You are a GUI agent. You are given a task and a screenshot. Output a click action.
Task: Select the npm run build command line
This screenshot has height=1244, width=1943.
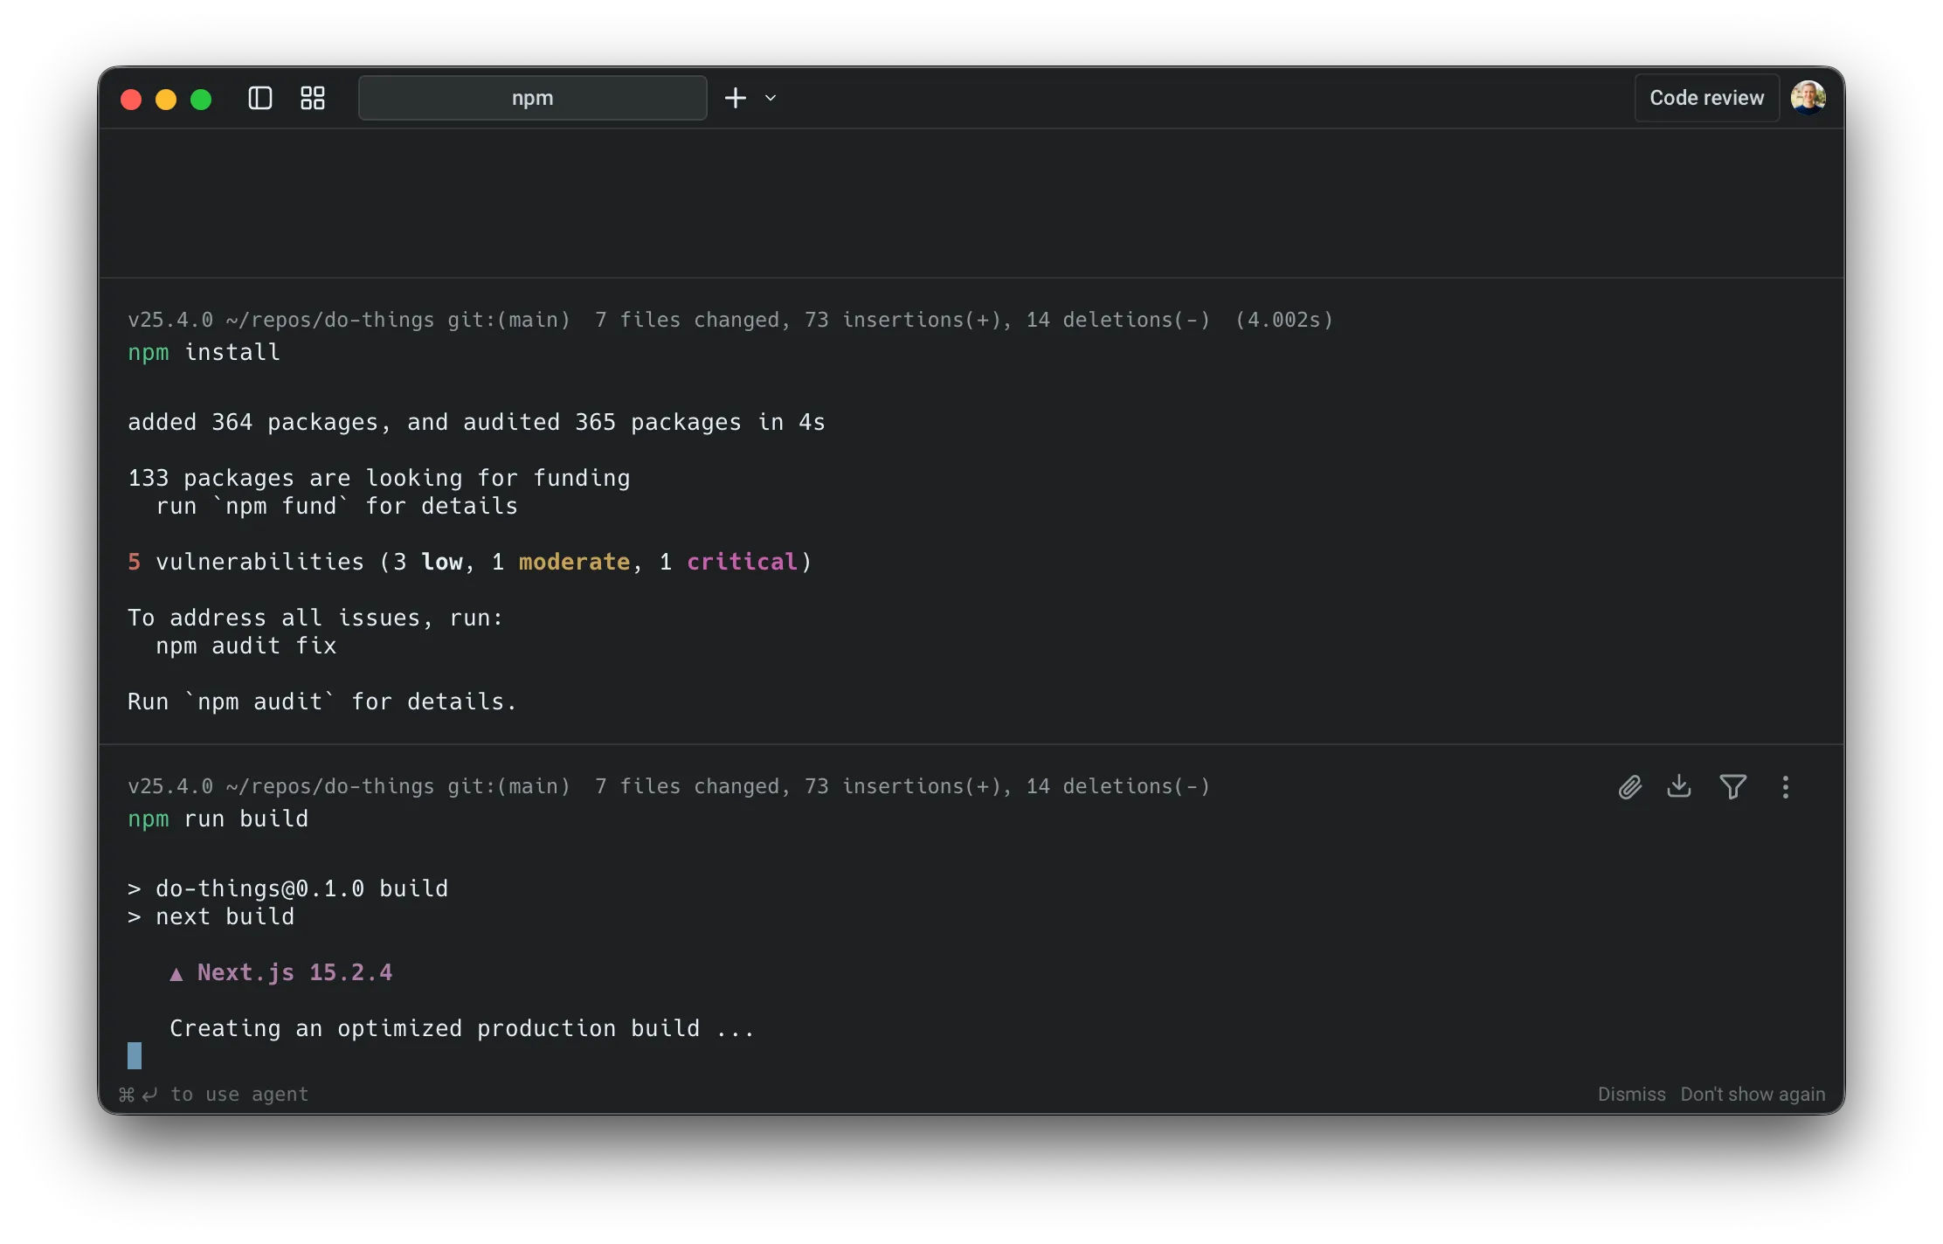click(x=218, y=819)
